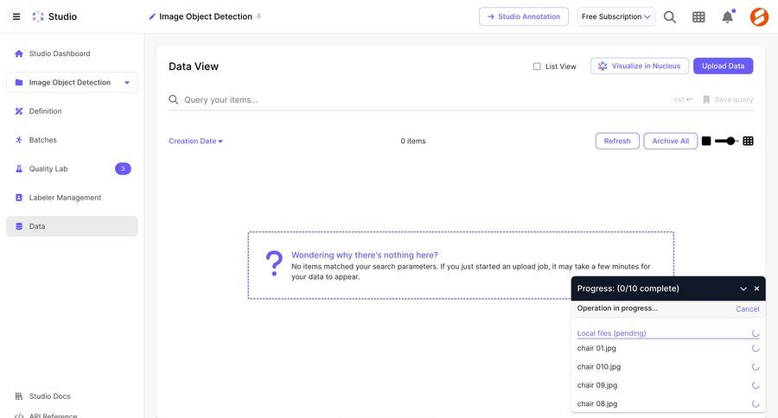This screenshot has height=418, width=778.
Task: Open the Creation Date sort dropdown
Action: (x=195, y=141)
